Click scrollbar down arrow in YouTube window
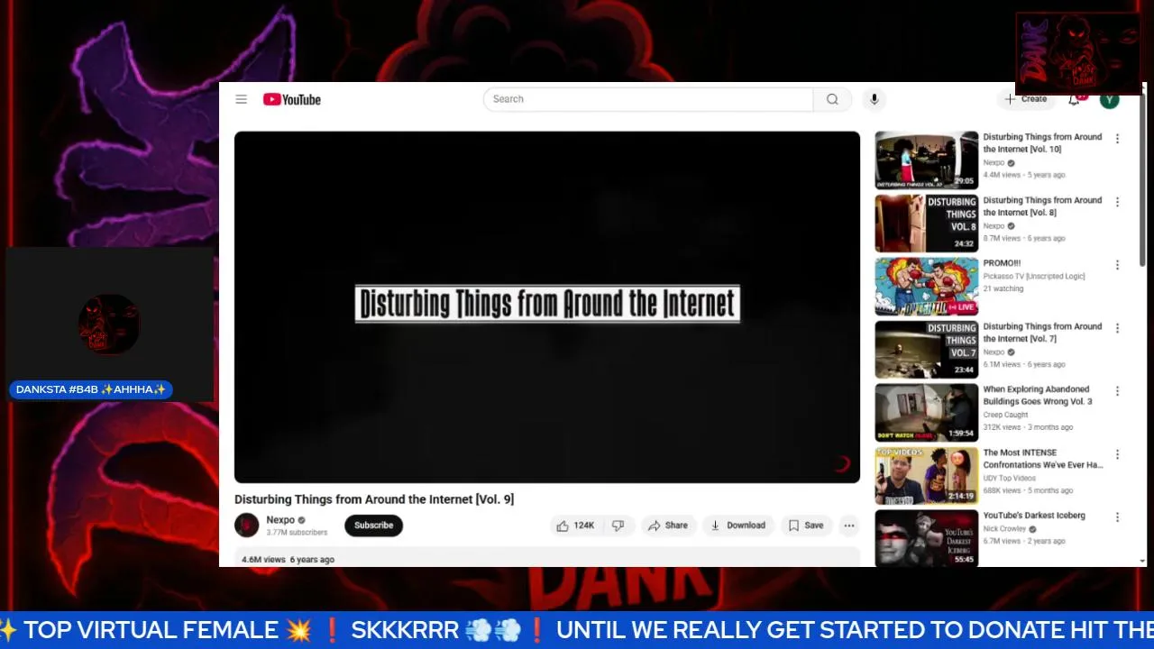The width and height of the screenshot is (1154, 649). coord(1142,561)
